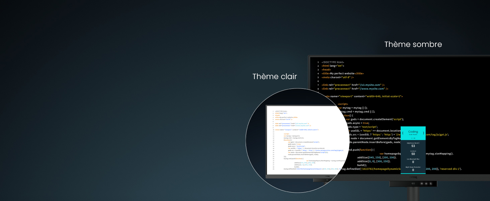Click the page indicator dots under Coding
The height and width of the screenshot is (201, 490).
tap(413, 138)
